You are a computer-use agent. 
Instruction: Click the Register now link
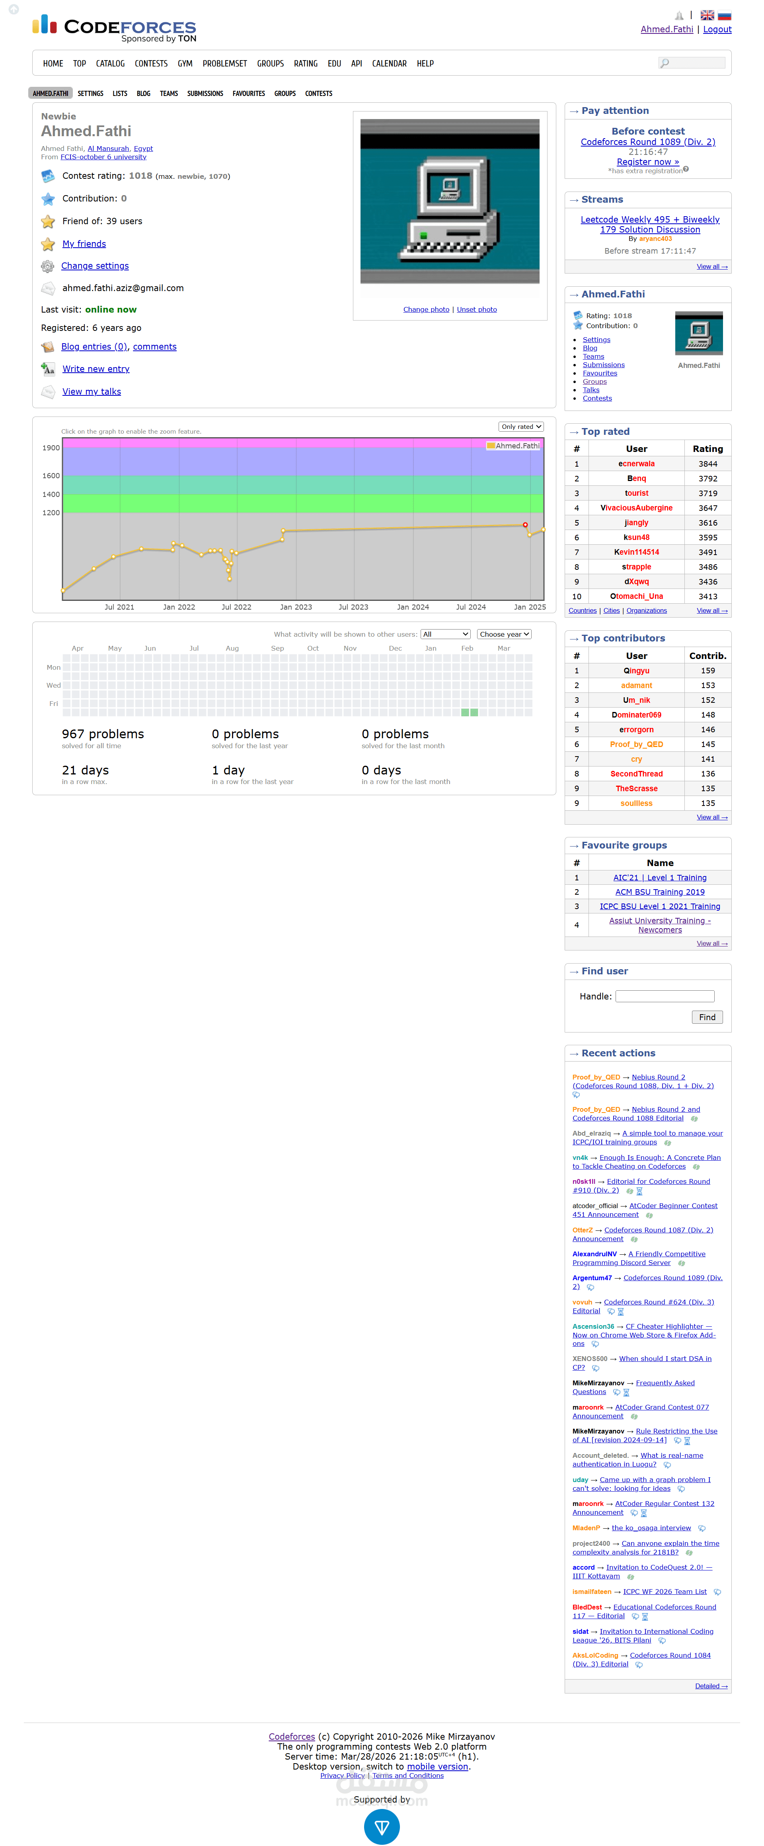(647, 162)
